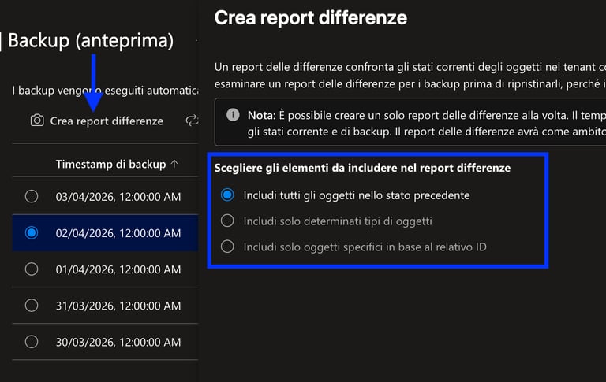This screenshot has height=382, width=606.
Task: Choose 'Includi solo determinati tipi di oggetti' option
Action: 227,221
